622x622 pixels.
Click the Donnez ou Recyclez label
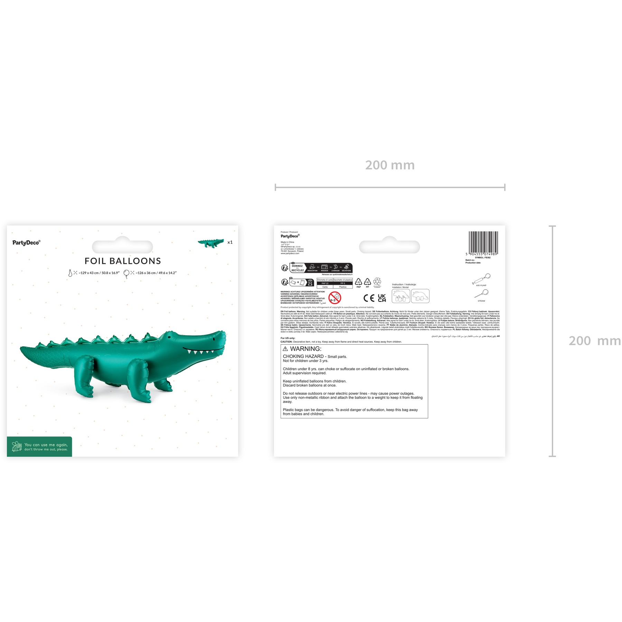(x=297, y=268)
